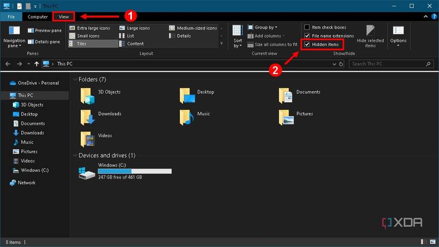Uncheck File name extensions

coord(329,36)
